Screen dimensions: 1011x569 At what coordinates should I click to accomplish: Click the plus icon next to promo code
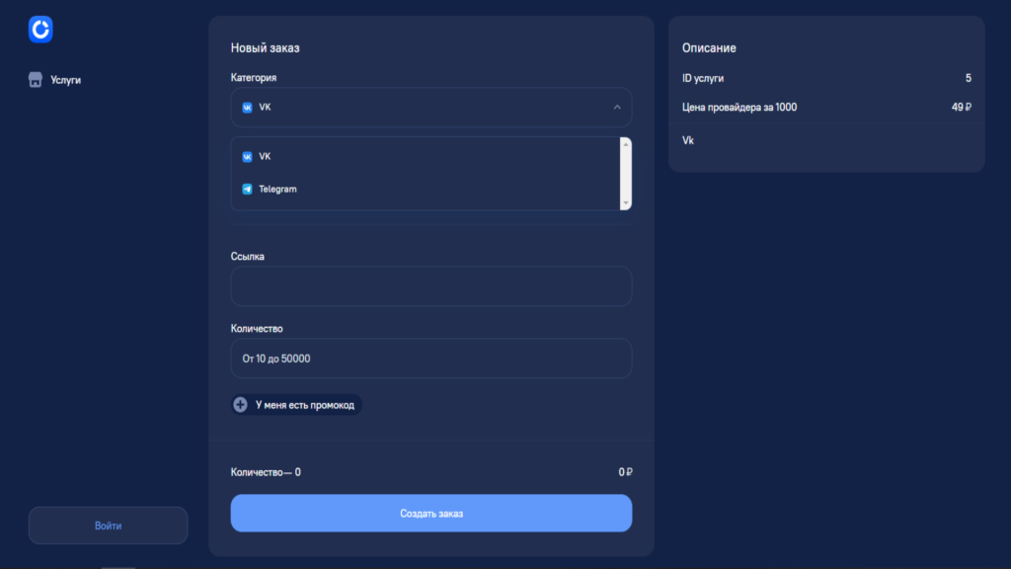tap(241, 404)
